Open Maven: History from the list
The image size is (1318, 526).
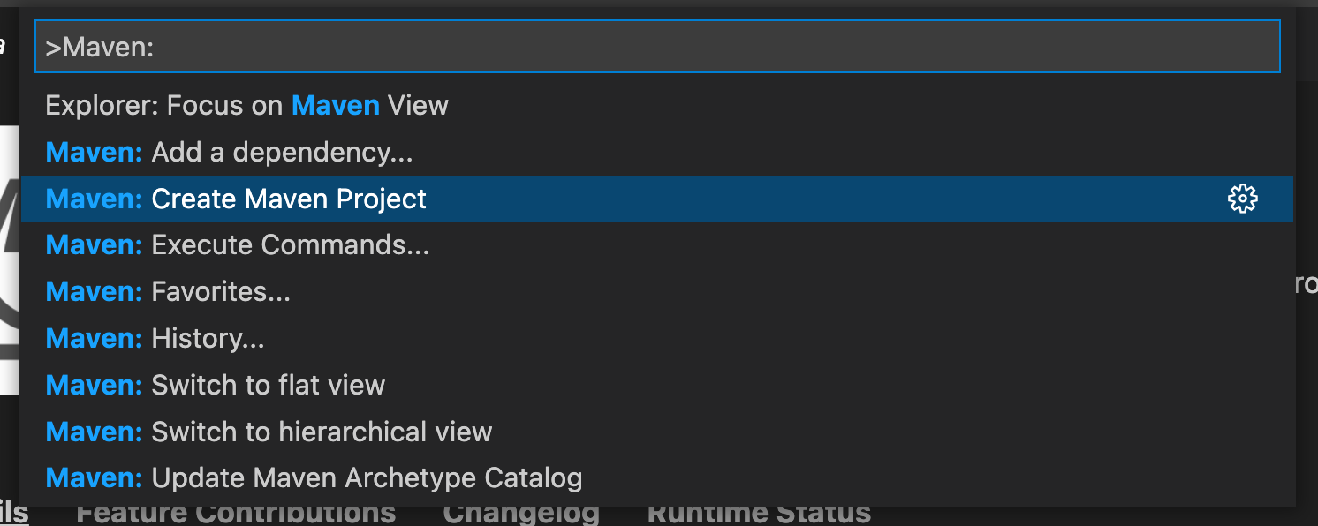pos(155,338)
